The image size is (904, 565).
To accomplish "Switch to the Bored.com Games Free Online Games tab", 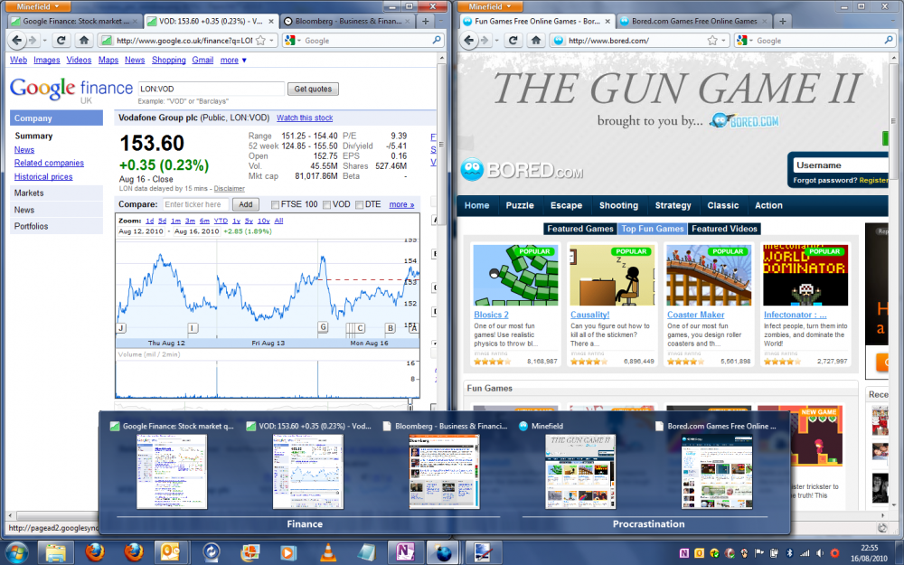I will pyautogui.click(x=694, y=22).
